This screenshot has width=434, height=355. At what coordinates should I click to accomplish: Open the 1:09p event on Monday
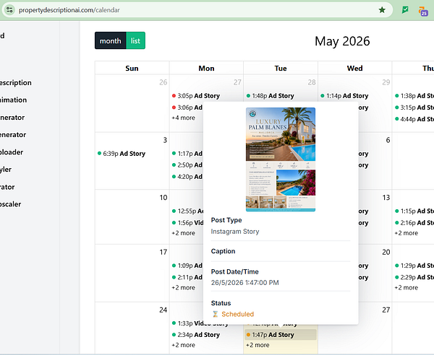[187, 266]
